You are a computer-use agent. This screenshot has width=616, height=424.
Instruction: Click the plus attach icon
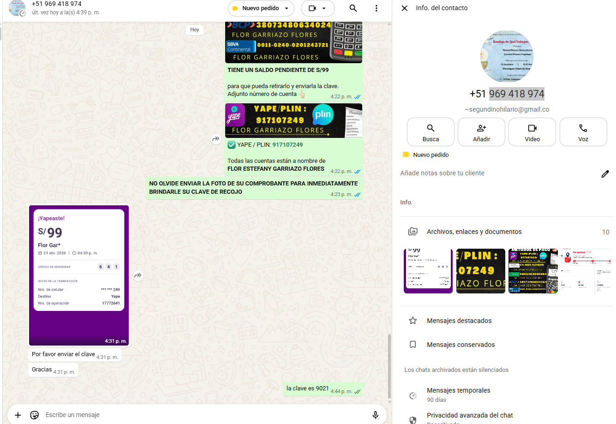coord(18,415)
